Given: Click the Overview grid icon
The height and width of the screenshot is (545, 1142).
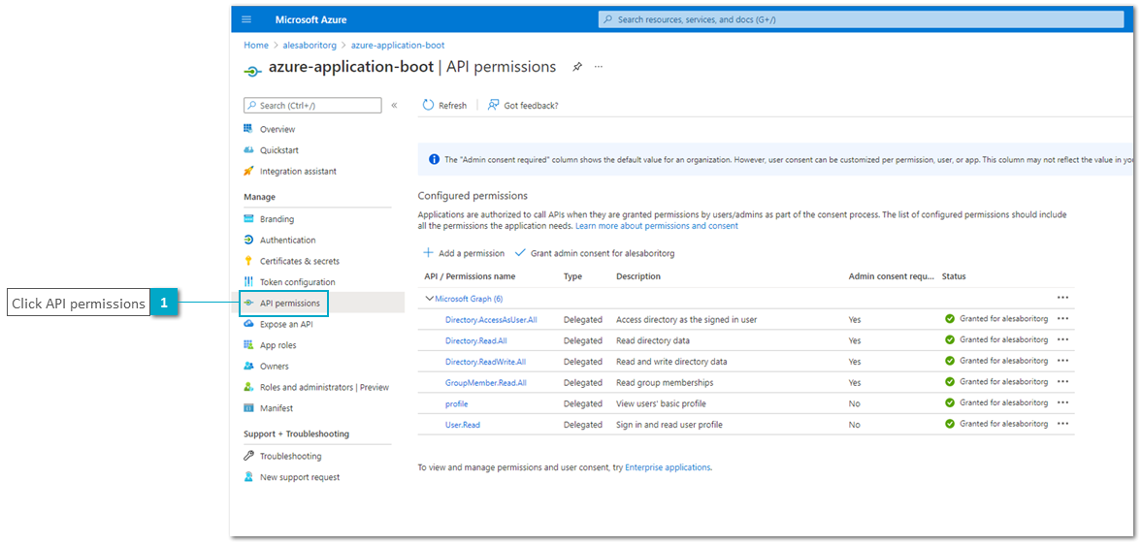Looking at the screenshot, I should click(247, 129).
